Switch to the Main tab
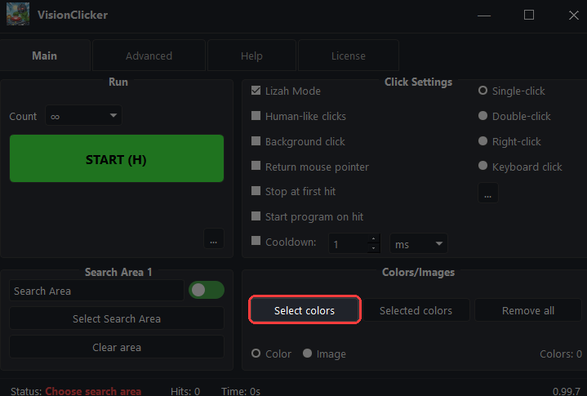 point(45,56)
